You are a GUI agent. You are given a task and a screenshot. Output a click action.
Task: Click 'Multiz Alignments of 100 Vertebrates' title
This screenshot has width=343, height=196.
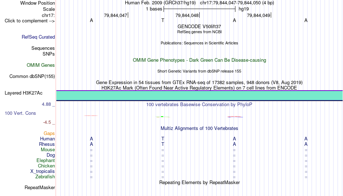tap(199, 129)
